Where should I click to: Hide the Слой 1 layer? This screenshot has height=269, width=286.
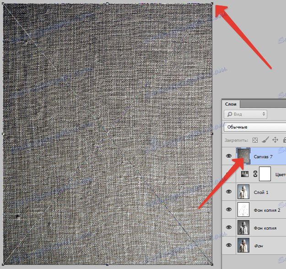coord(229,192)
